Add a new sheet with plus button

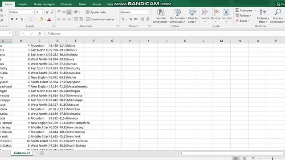tap(42, 153)
